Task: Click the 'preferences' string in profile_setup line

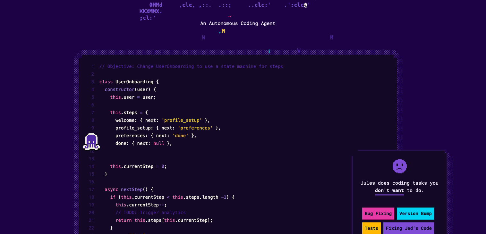Action: tap(195, 128)
